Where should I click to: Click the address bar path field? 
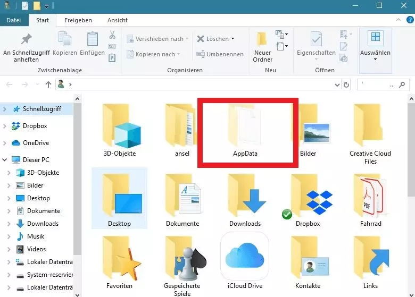pyautogui.click(x=198, y=85)
